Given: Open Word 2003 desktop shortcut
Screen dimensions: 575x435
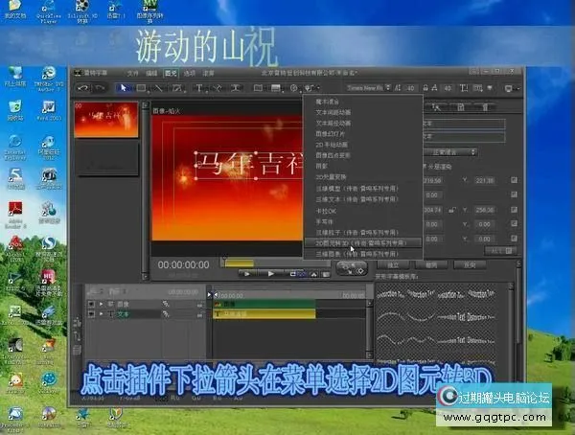Looking at the screenshot, I should 49,109.
